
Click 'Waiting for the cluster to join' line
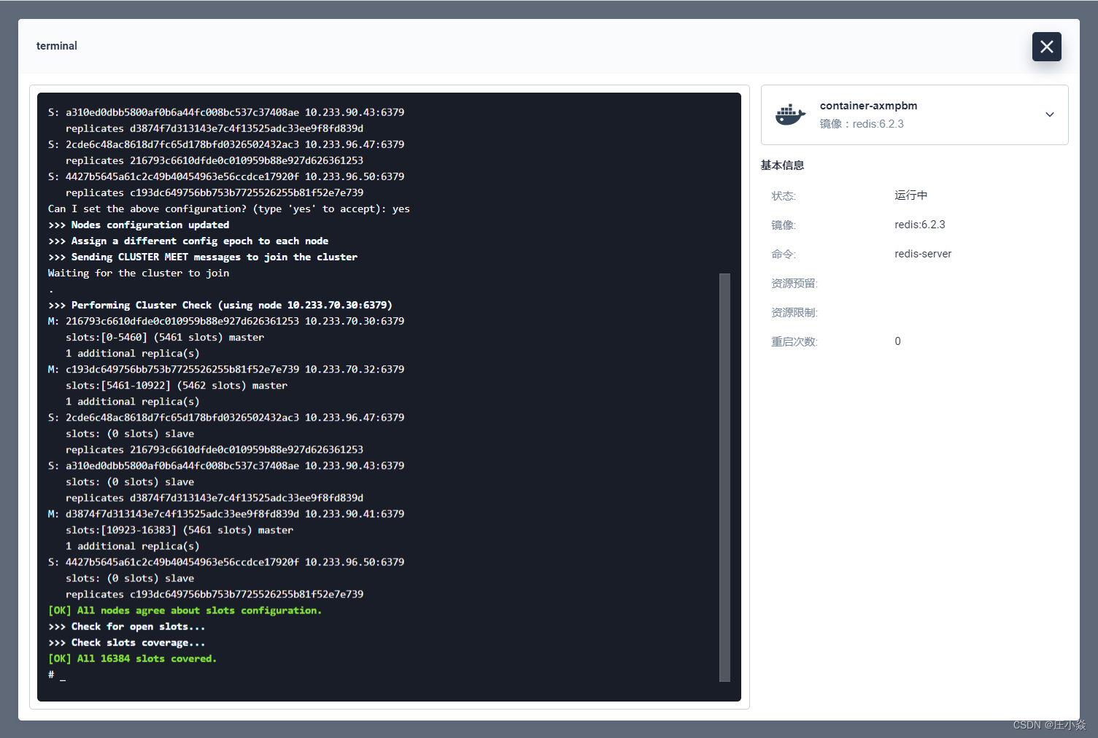(x=138, y=273)
